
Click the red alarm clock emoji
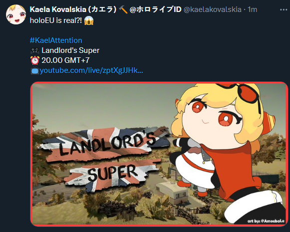pos(35,60)
